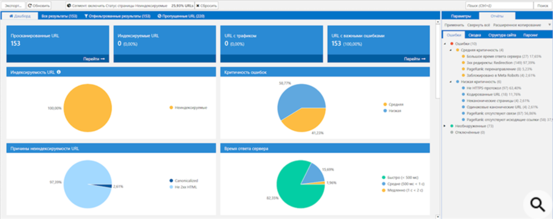Click the Средняя legend swatch in Критичность ошибок
Viewport: 553px width, 219px height.
tap(385, 104)
